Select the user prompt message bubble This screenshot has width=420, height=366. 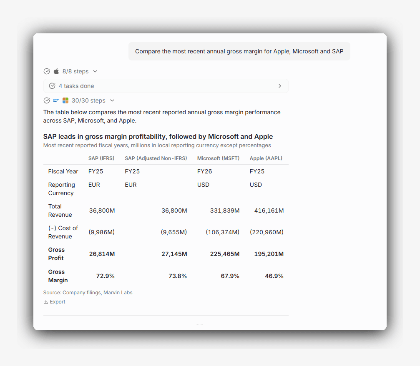click(239, 51)
